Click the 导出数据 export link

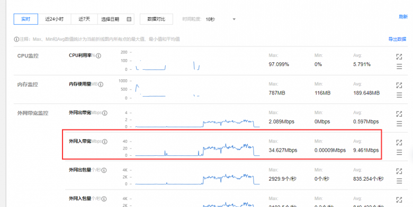pos(397,39)
